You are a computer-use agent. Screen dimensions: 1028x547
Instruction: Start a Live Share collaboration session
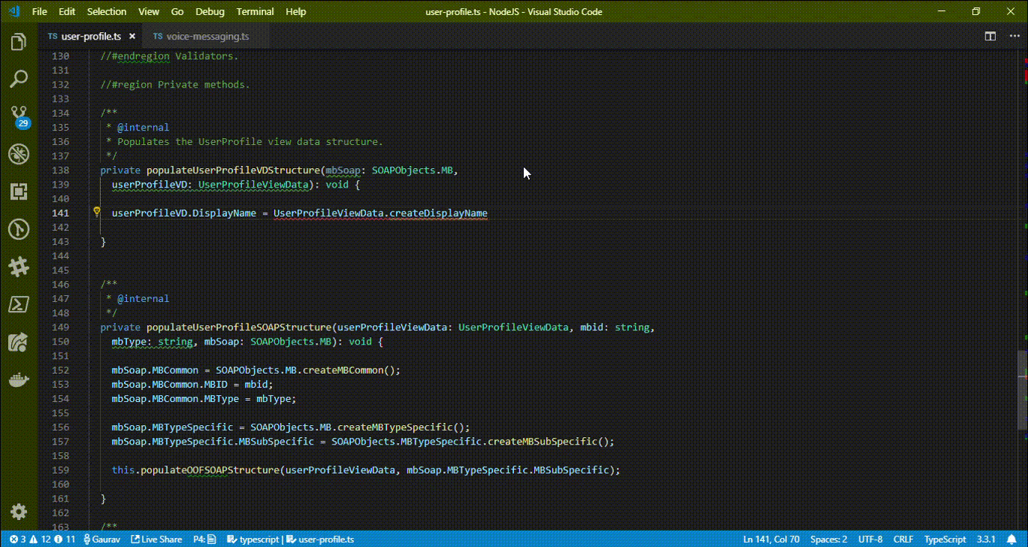[x=156, y=539]
